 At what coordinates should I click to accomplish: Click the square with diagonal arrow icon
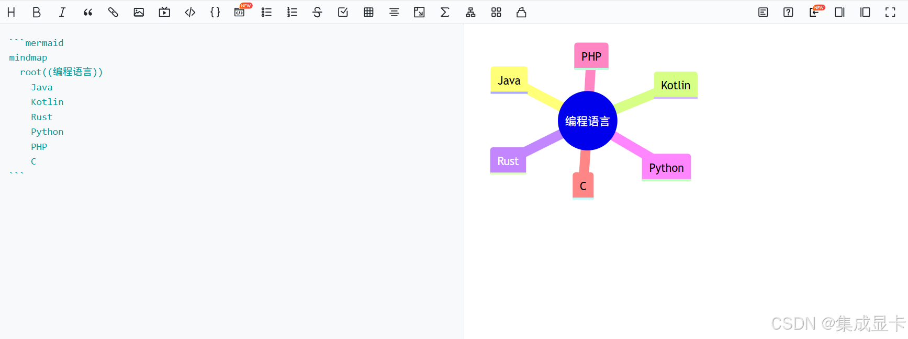pos(419,12)
